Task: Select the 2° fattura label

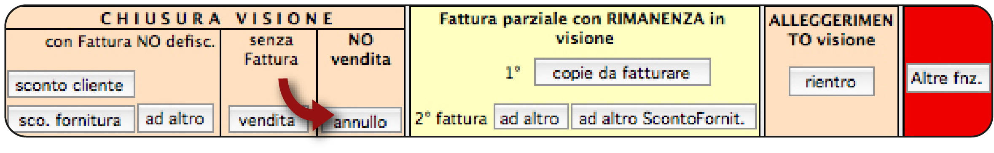Action: pos(451,118)
